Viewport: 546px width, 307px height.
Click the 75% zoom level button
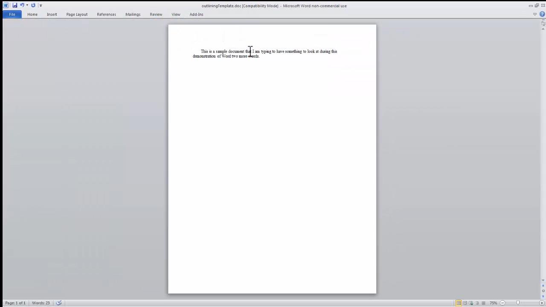493,303
